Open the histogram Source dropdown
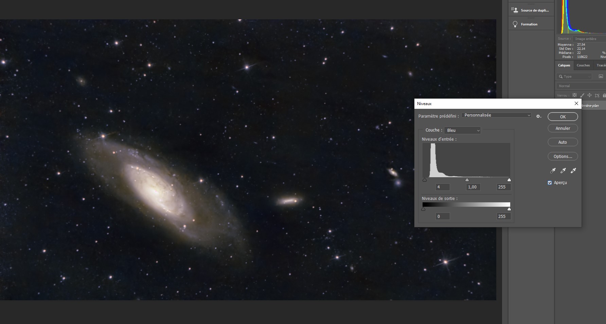This screenshot has height=324, width=606. point(589,39)
